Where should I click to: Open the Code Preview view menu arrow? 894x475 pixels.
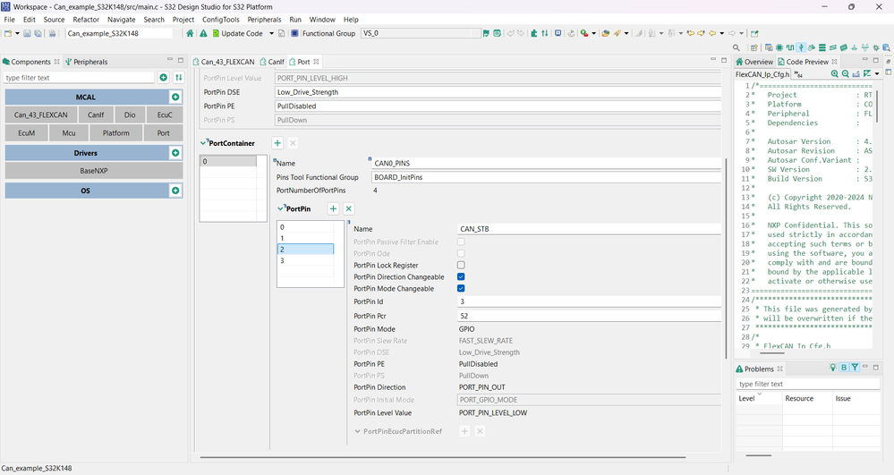tap(877, 73)
